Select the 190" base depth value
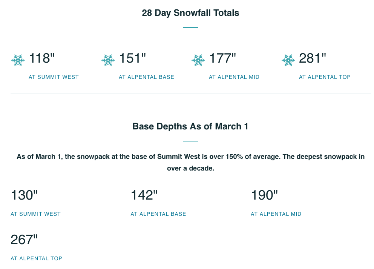 point(265,195)
